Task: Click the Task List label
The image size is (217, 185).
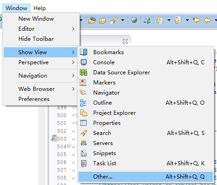Action: [105, 163]
